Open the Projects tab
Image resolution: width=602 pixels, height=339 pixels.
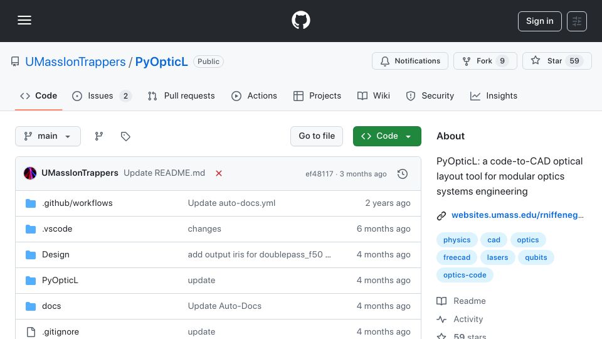pos(317,95)
